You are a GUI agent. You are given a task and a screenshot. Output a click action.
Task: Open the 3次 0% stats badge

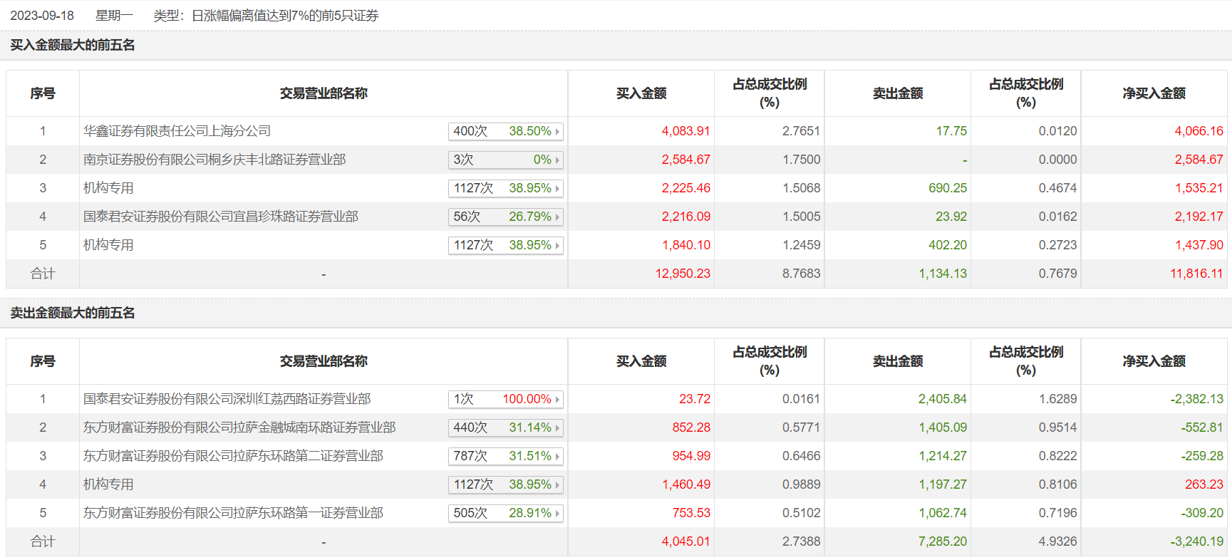tap(506, 160)
